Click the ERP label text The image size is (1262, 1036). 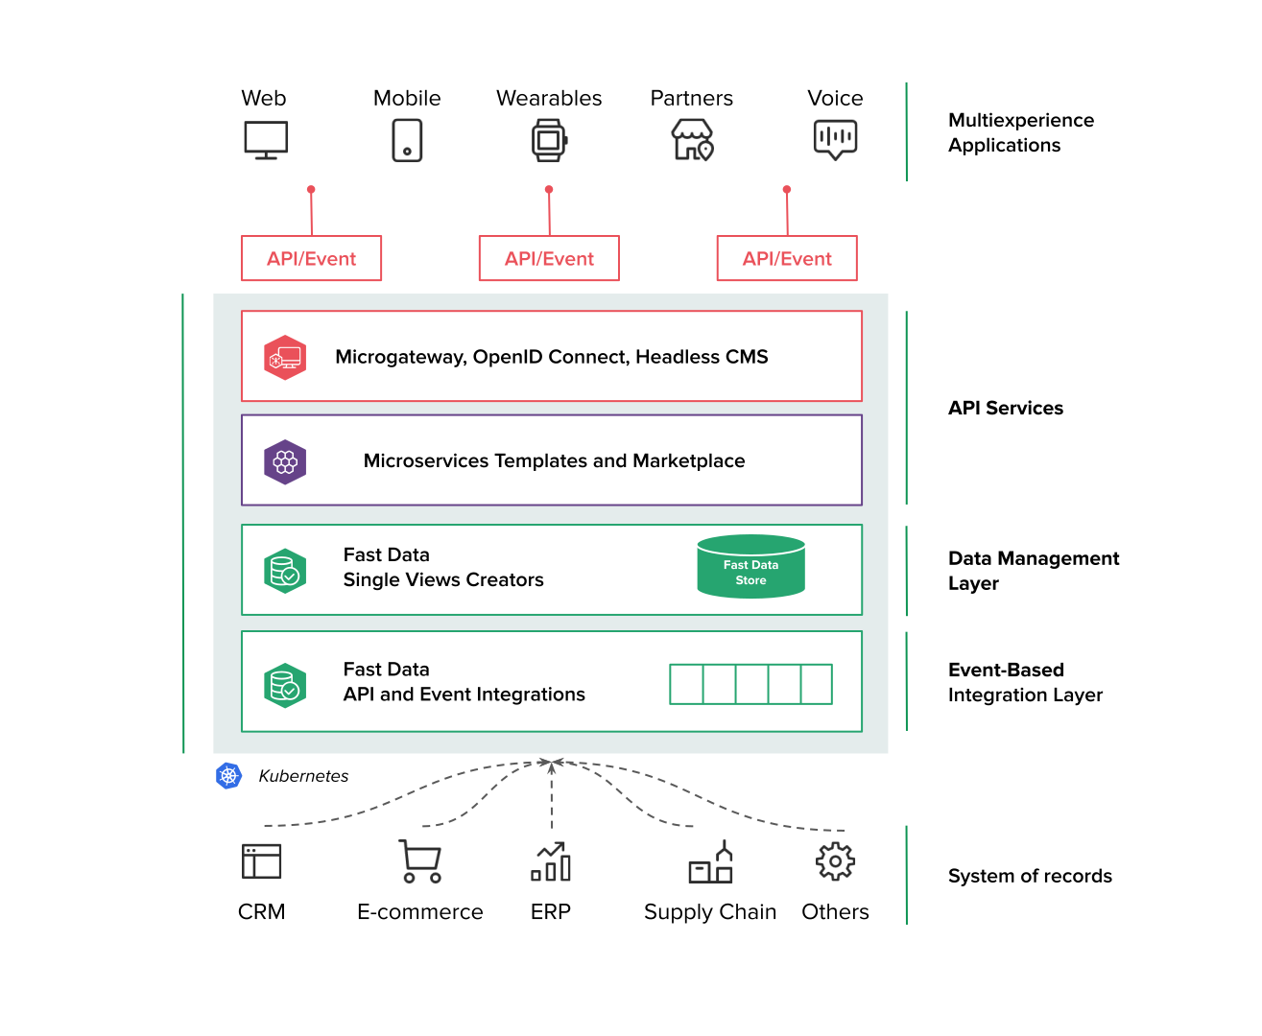coord(551,911)
